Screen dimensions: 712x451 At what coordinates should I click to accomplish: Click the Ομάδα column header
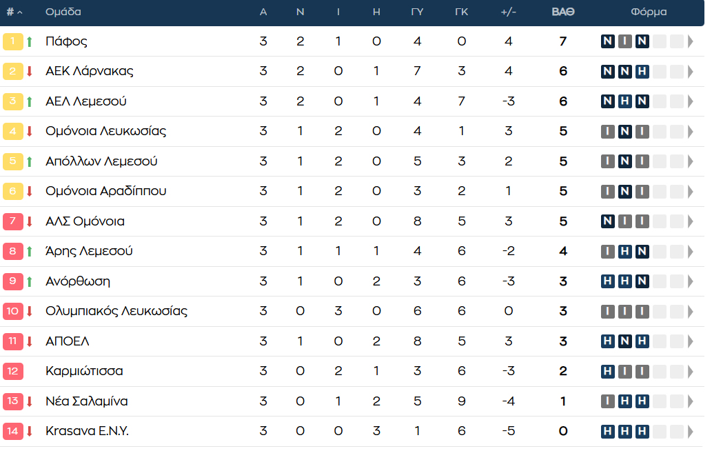pos(63,12)
